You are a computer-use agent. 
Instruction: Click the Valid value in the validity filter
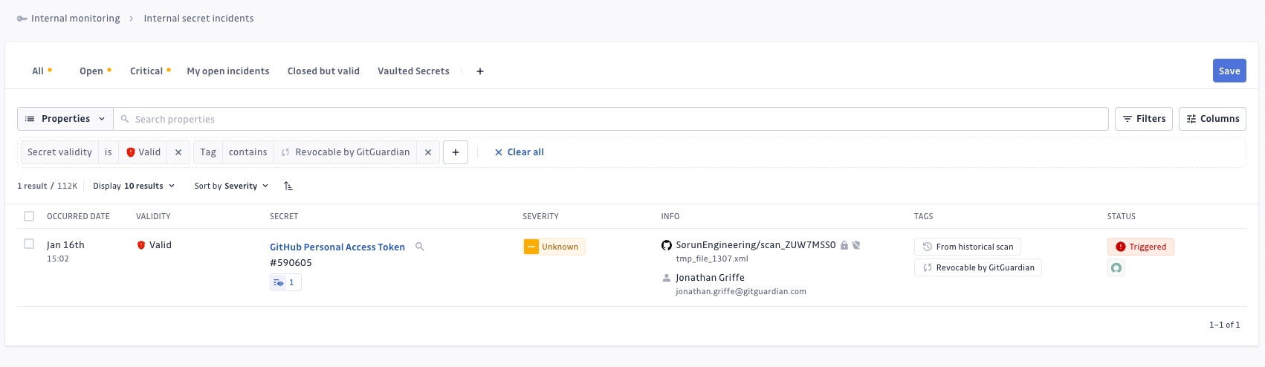point(143,152)
